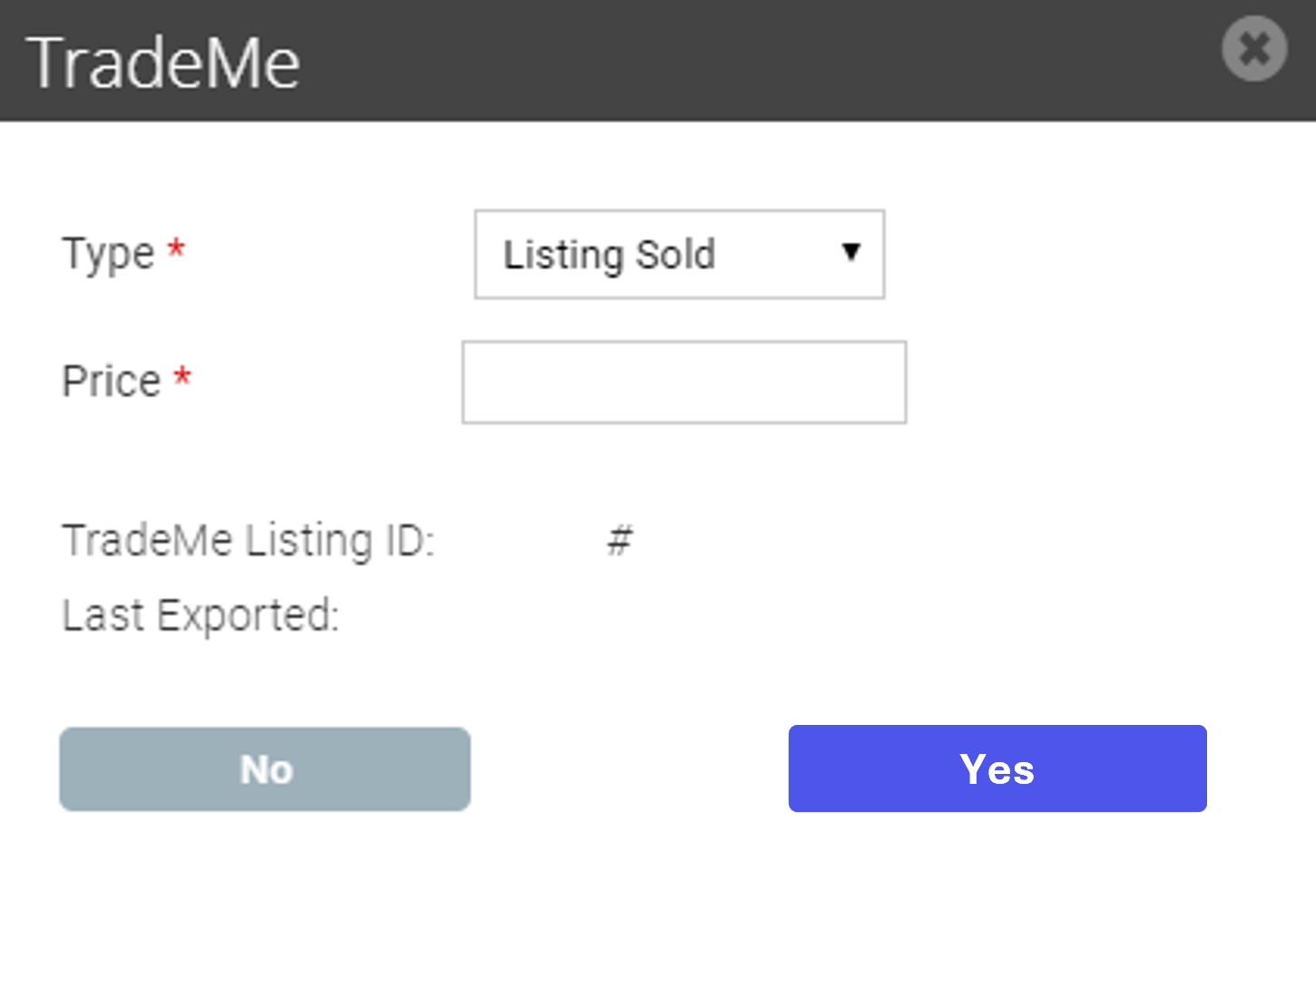Viewport: 1316px width, 1008px height.
Task: Cancel by clicking the No button
Action: [x=265, y=769]
